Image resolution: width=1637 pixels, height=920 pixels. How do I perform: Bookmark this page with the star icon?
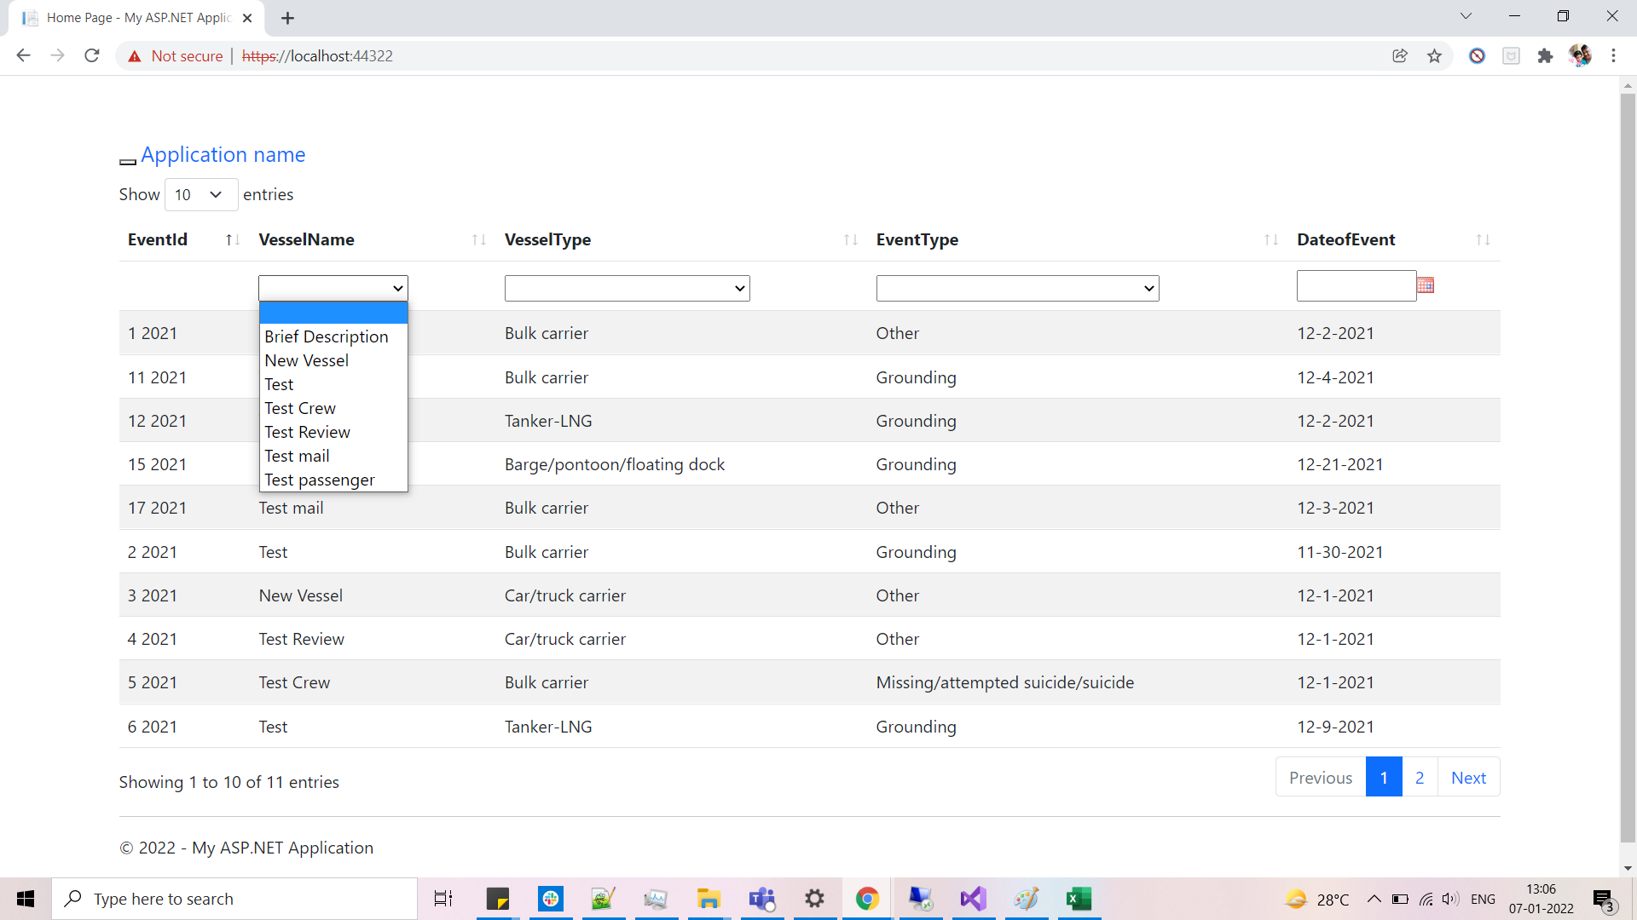tap(1434, 55)
